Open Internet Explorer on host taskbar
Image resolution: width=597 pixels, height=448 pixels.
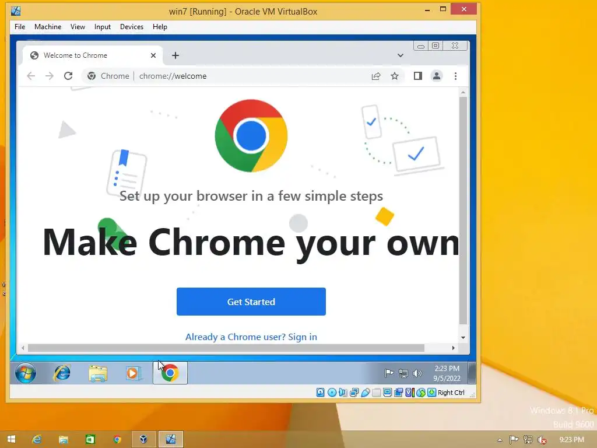(37, 439)
